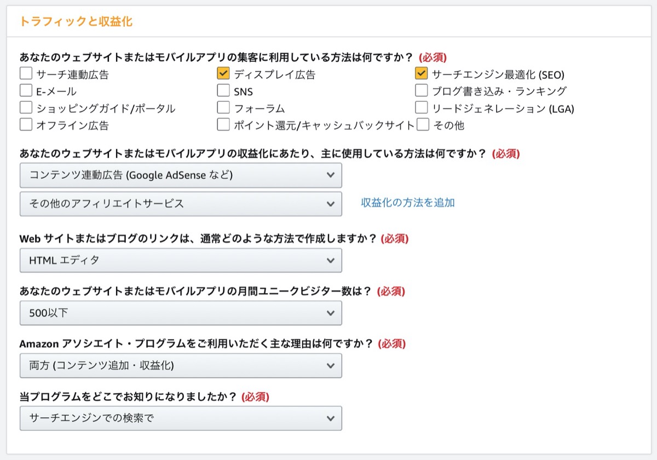Open the HTML エディタ dropdown

click(181, 260)
